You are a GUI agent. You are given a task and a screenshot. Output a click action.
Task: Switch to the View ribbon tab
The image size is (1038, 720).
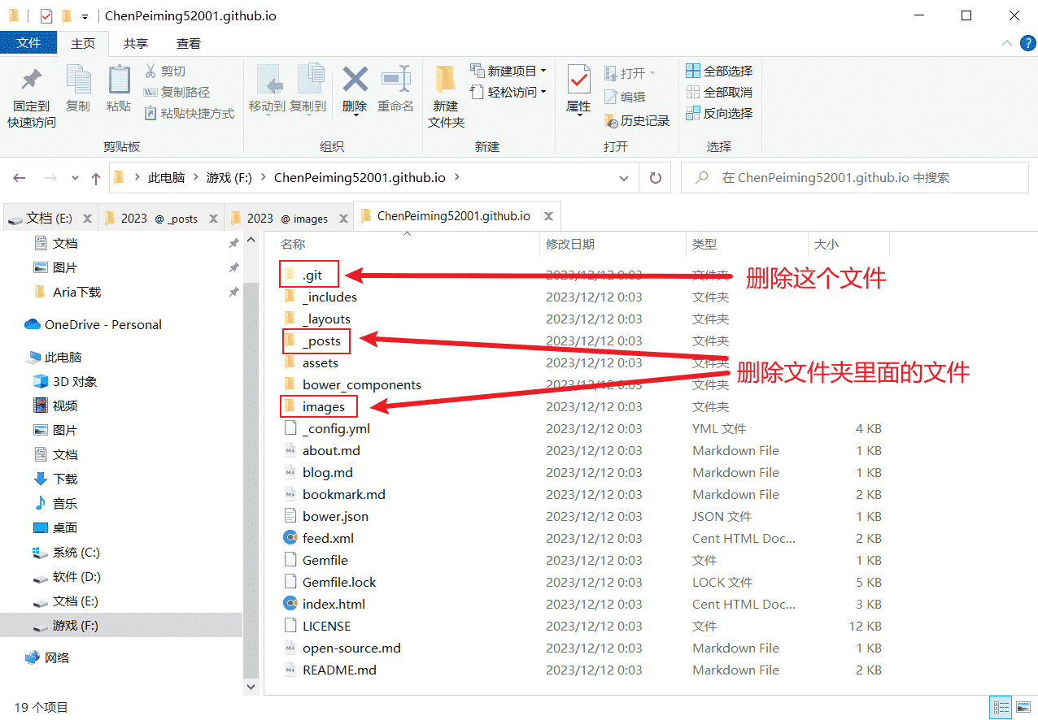pyautogui.click(x=189, y=43)
